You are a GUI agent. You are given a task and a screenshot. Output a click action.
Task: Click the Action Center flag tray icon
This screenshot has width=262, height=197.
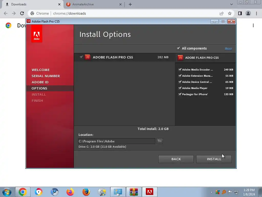[230, 192]
